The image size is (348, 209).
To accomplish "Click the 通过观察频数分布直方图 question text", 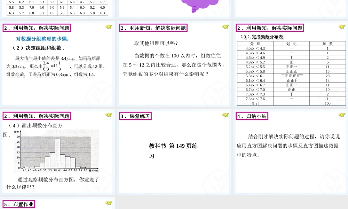I will 53,183.
